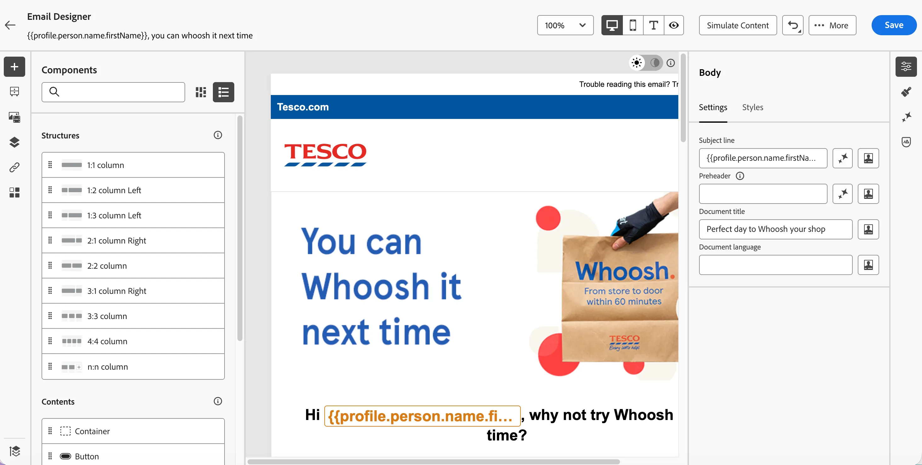Open settings sliders icon in right rail

coord(906,66)
